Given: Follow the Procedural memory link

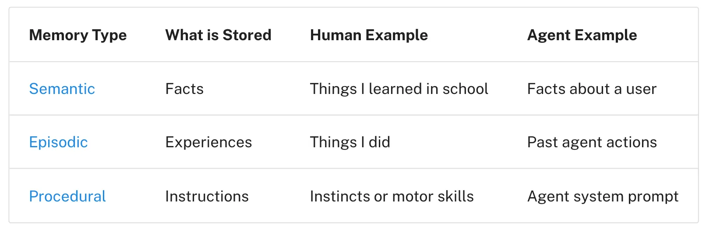Looking at the screenshot, I should (x=67, y=196).
